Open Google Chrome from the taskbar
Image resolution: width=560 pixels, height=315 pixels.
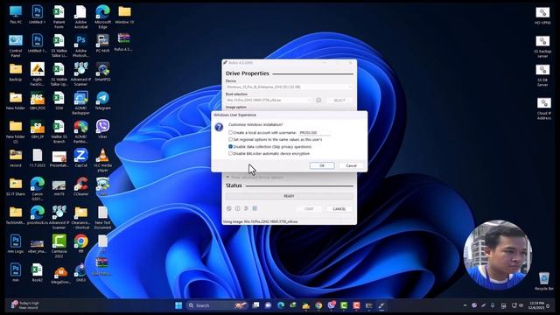pyautogui.click(x=318, y=305)
